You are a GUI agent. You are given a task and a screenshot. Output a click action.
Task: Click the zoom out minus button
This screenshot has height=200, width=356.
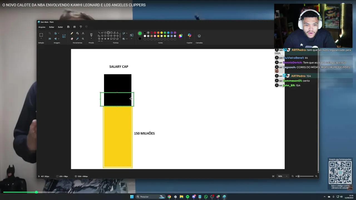click(293, 176)
